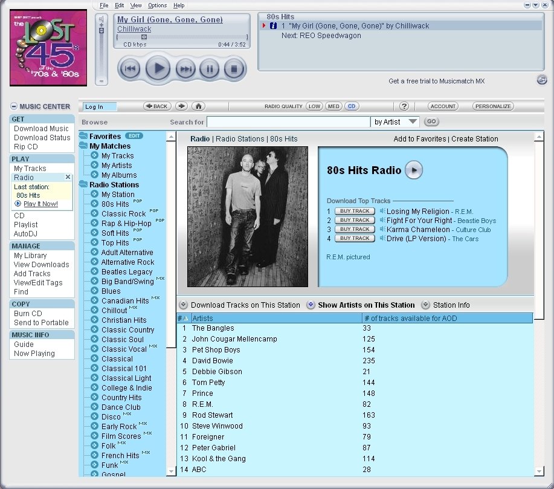The image size is (554, 489).
Task: Select CD radio quality option
Action: 352,106
